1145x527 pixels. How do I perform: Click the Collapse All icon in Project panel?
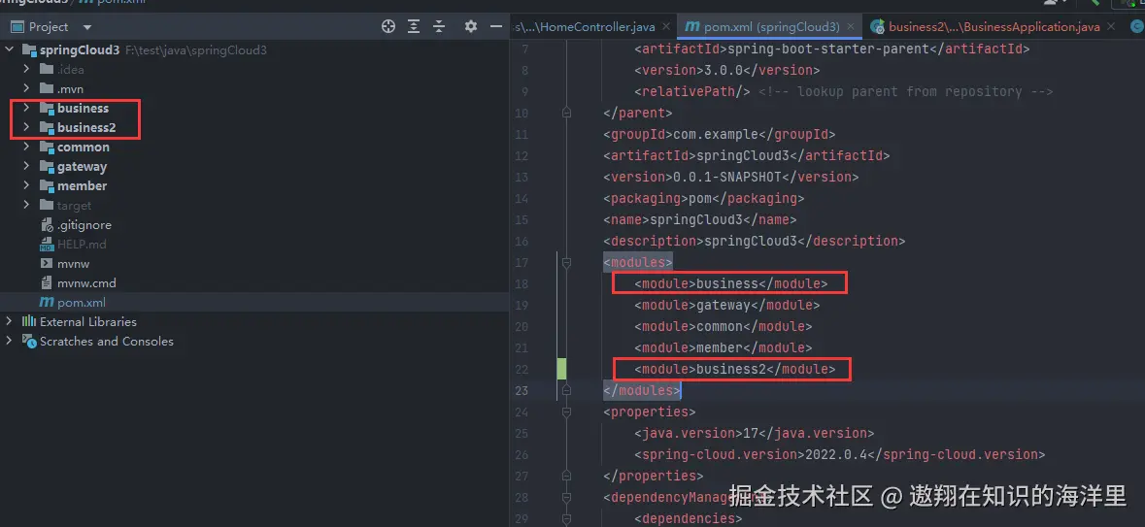click(439, 27)
